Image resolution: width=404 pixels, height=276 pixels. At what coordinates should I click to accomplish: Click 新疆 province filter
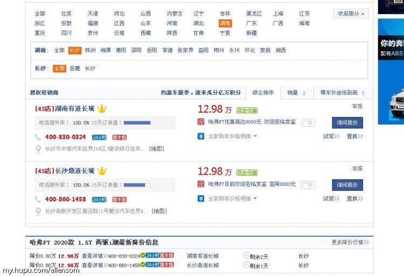[252, 33]
